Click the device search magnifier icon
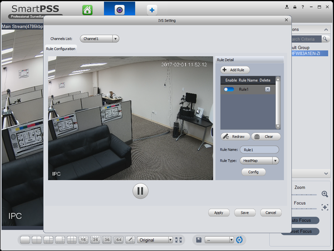Viewport: 334px width, 251px height. coord(325,39)
